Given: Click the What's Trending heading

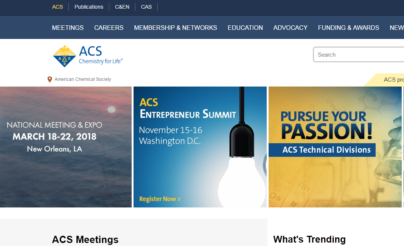Looking at the screenshot, I should tap(309, 239).
